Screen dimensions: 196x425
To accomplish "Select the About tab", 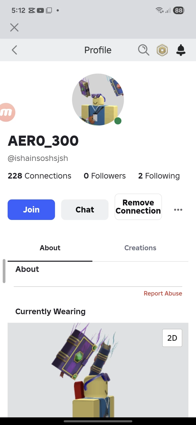I will 50,248.
